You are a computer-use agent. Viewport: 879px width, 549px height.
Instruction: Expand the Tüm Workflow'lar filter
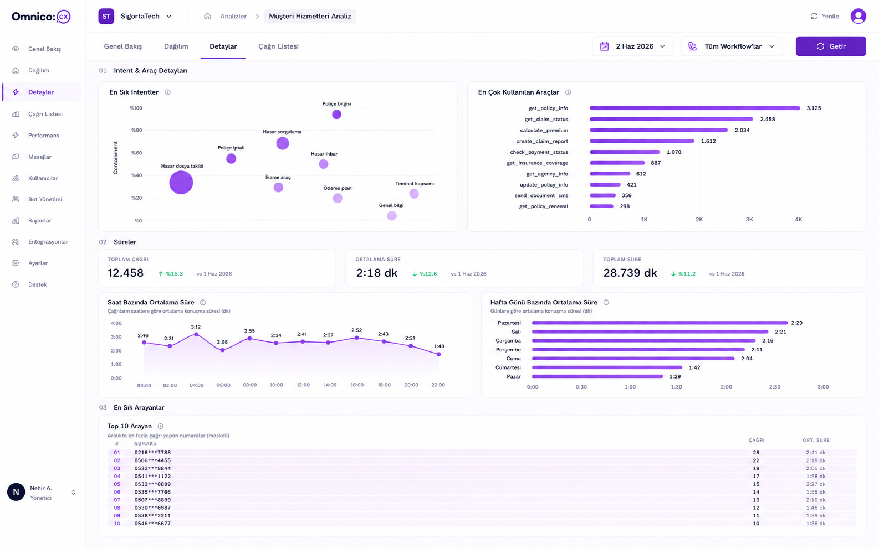pos(732,46)
